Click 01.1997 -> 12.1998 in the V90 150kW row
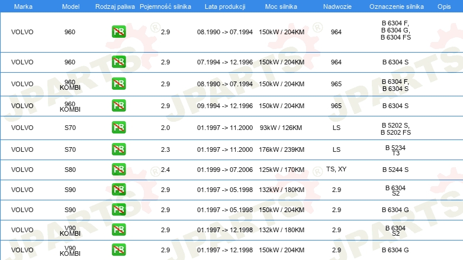The height and width of the screenshot is (260, 463). point(225,250)
